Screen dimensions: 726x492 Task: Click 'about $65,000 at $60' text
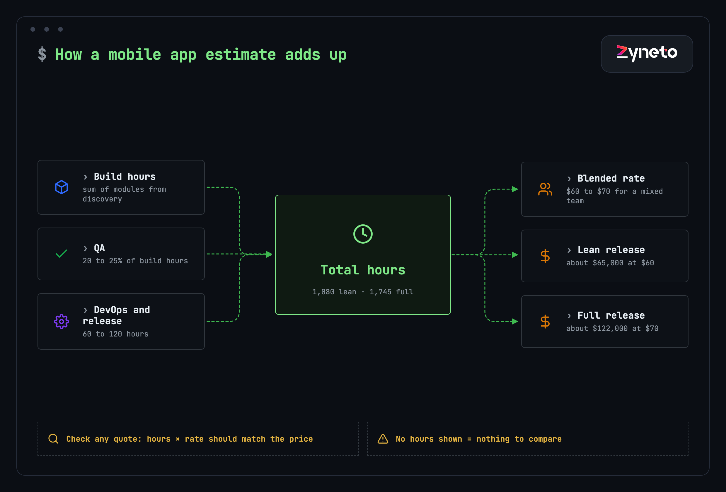610,263
